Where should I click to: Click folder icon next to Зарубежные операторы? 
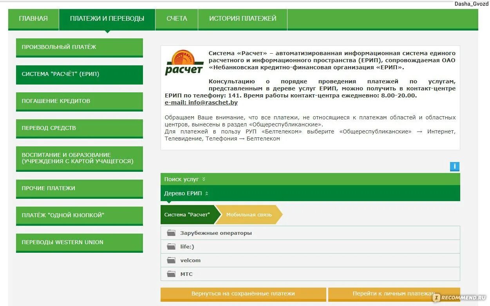pyautogui.click(x=171, y=233)
